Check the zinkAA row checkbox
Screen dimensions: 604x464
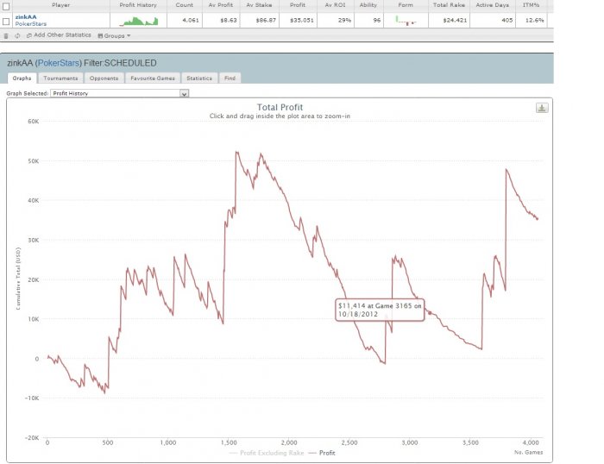(x=6, y=22)
